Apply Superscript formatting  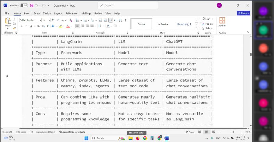(x=48, y=26)
